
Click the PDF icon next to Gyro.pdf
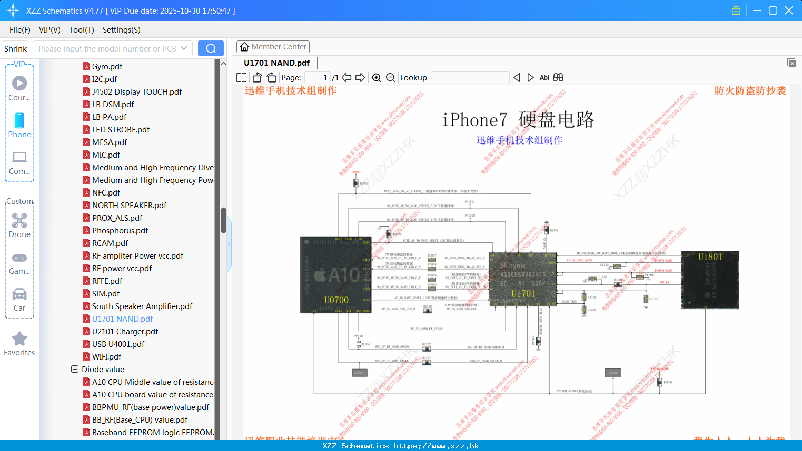point(86,66)
